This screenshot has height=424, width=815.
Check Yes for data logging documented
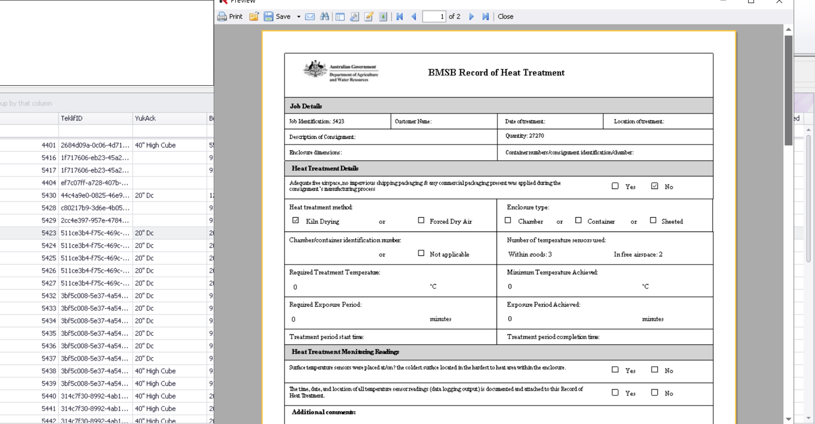(615, 393)
